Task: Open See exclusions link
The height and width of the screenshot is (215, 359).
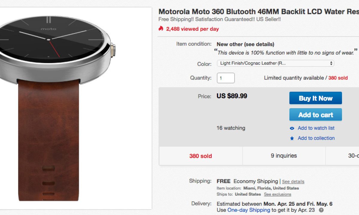Action: click(x=277, y=194)
